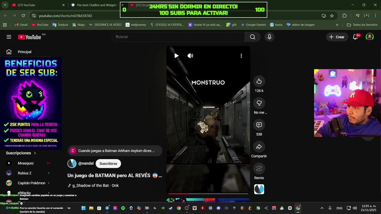
Task: Bookmark this page with the star
Action: (x=332, y=16)
